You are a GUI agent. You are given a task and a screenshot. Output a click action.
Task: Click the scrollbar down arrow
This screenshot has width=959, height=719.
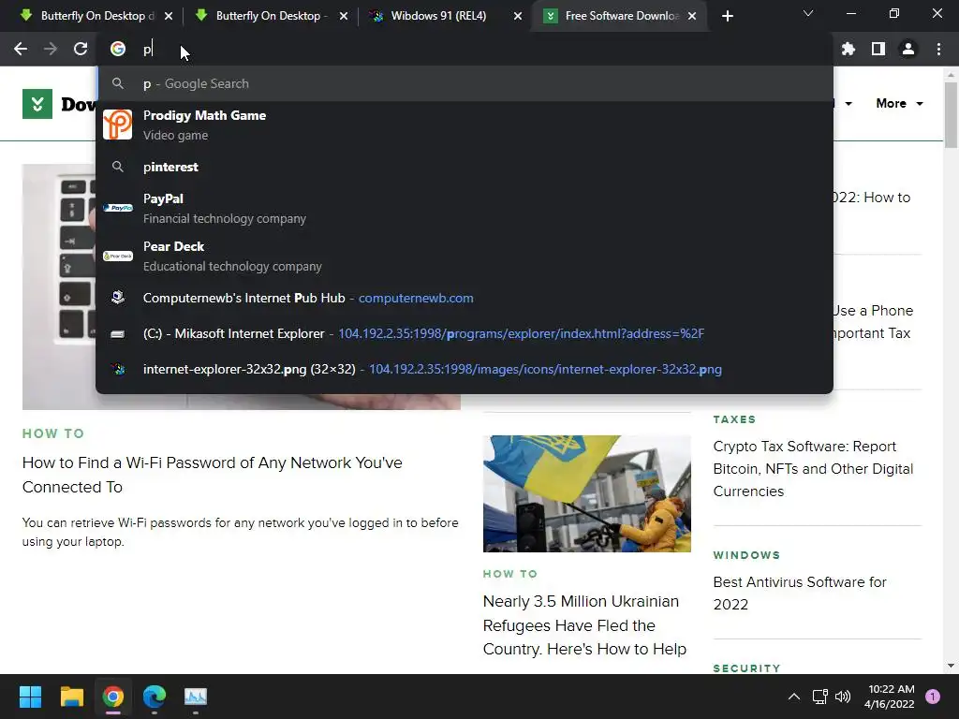(951, 666)
